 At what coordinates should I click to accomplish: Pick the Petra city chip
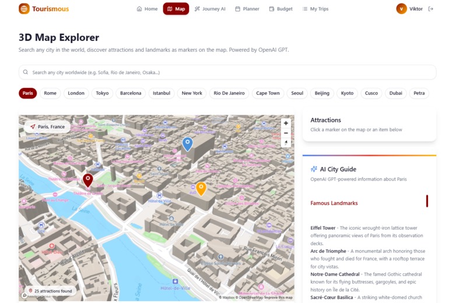pyautogui.click(x=419, y=93)
